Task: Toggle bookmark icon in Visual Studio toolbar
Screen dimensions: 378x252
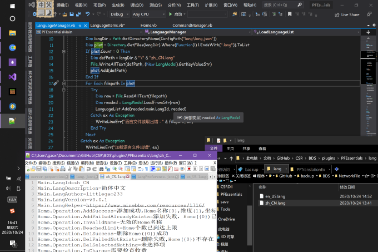Action: click(x=290, y=14)
